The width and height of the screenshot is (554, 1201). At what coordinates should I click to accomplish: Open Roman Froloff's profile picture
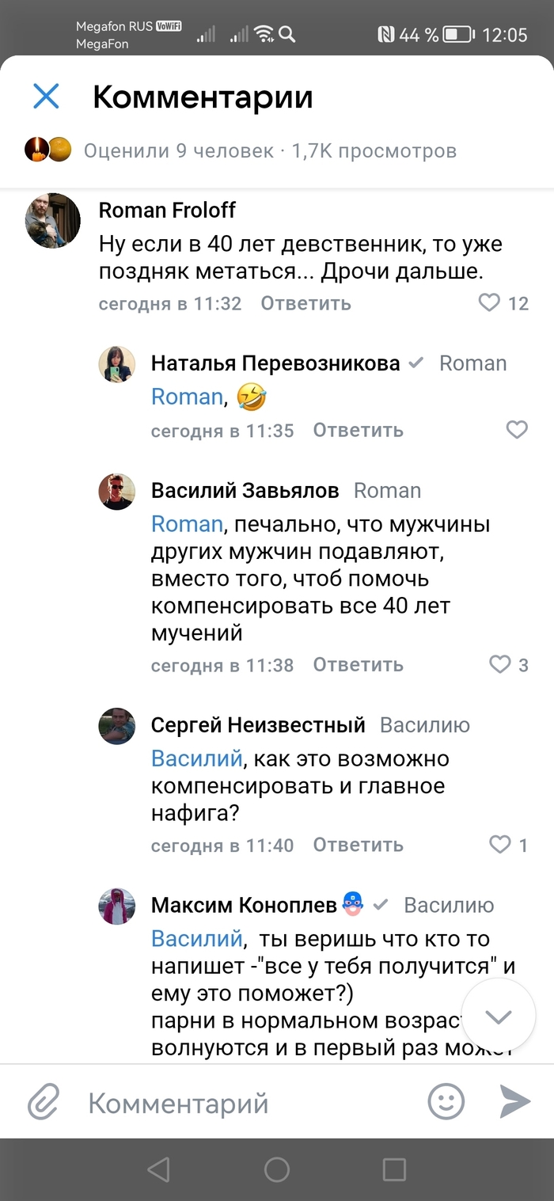click(53, 221)
